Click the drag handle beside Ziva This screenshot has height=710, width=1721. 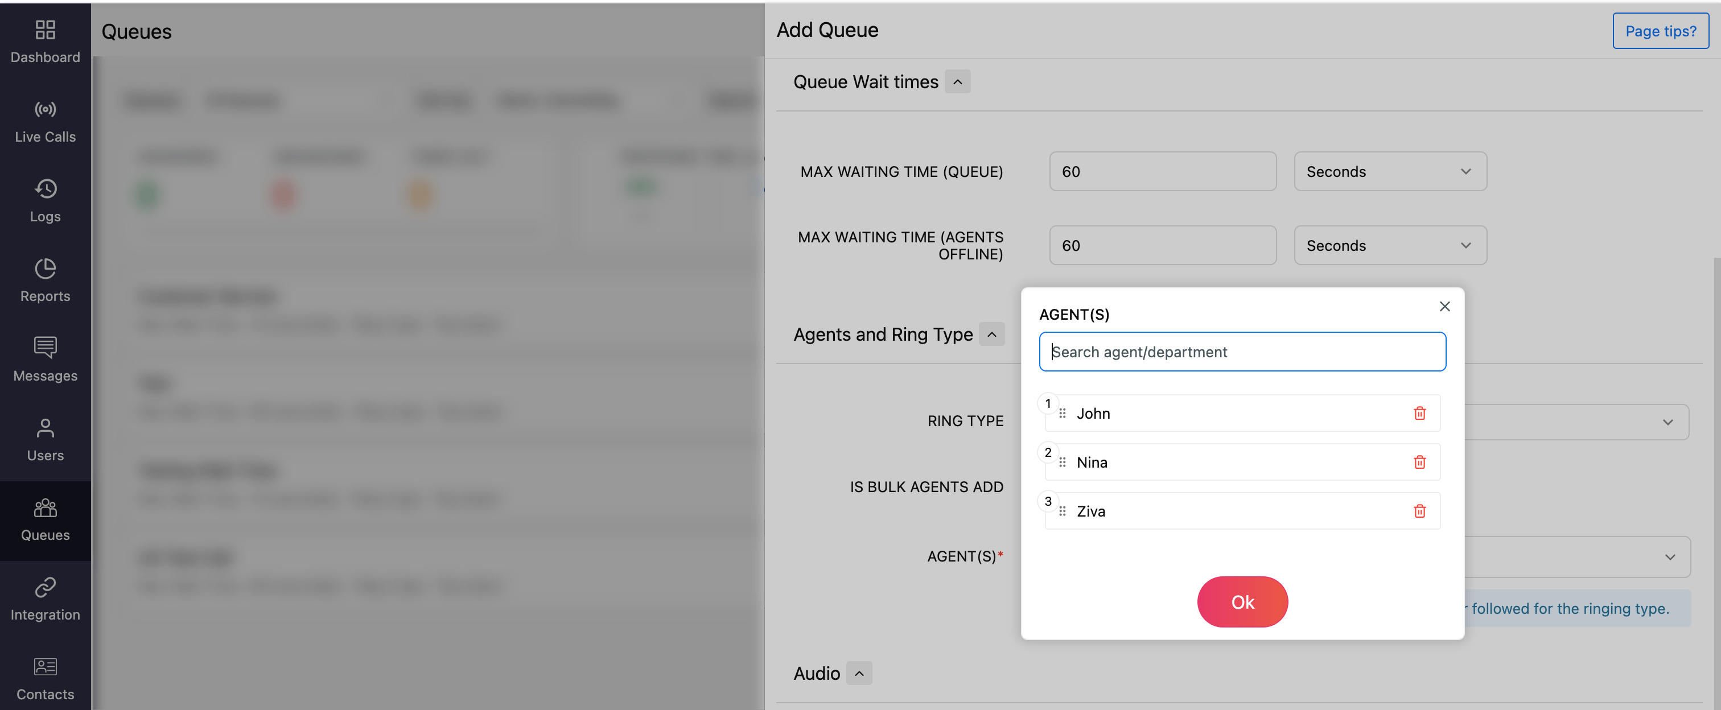tap(1063, 511)
